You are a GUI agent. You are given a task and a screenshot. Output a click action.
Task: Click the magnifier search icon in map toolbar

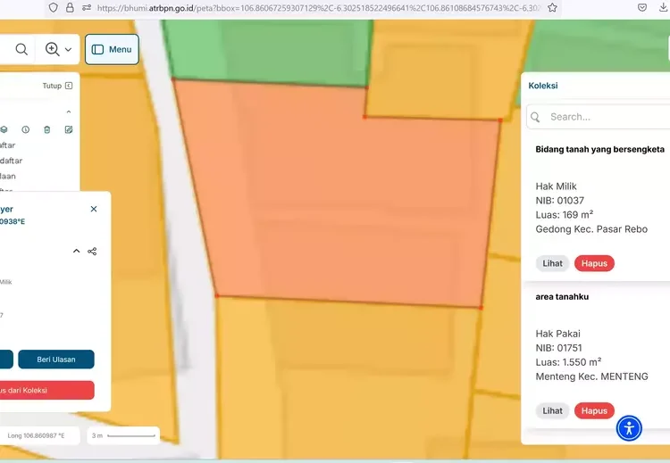(21, 49)
